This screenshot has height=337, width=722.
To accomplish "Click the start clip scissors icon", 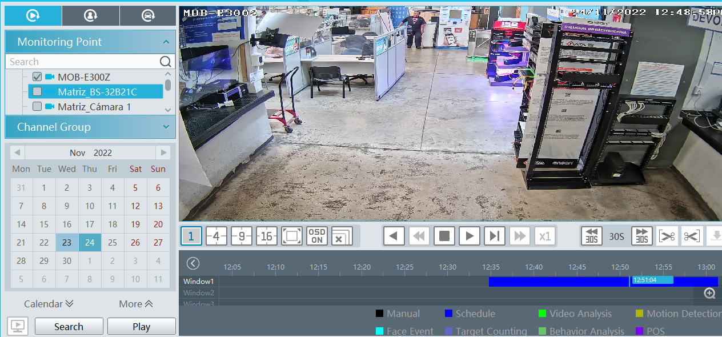I will pyautogui.click(x=667, y=236).
